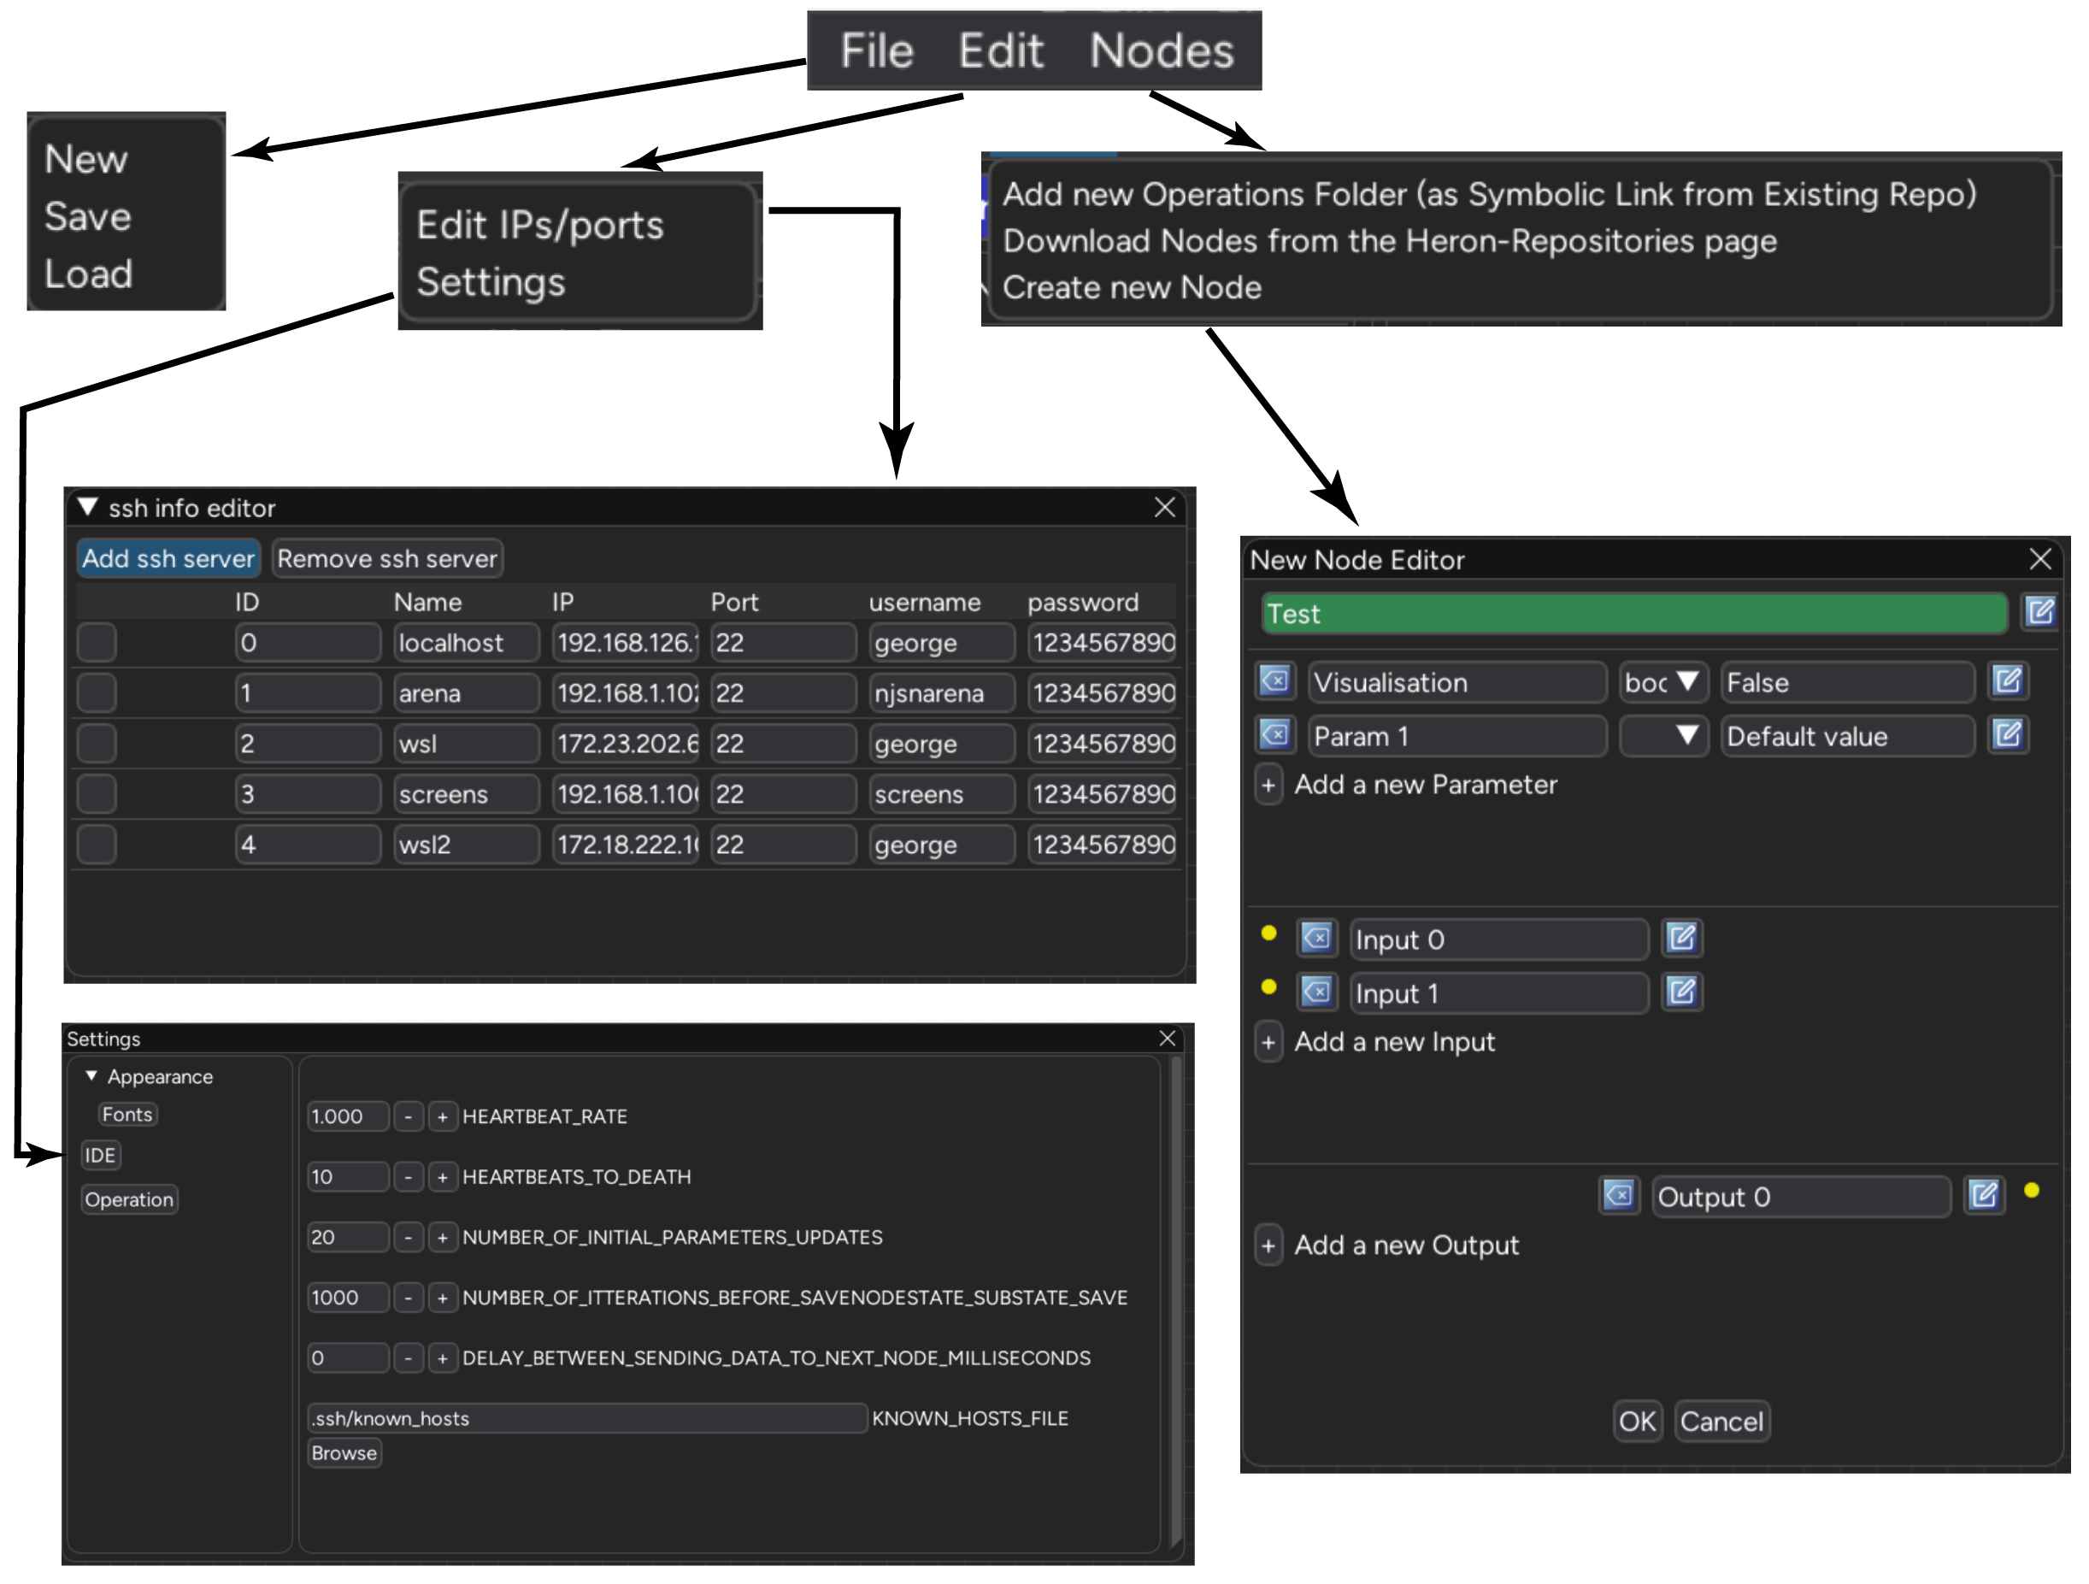The height and width of the screenshot is (1584, 2089).
Task: Select checkbox for wsl2 ssh row
Action: [97, 845]
